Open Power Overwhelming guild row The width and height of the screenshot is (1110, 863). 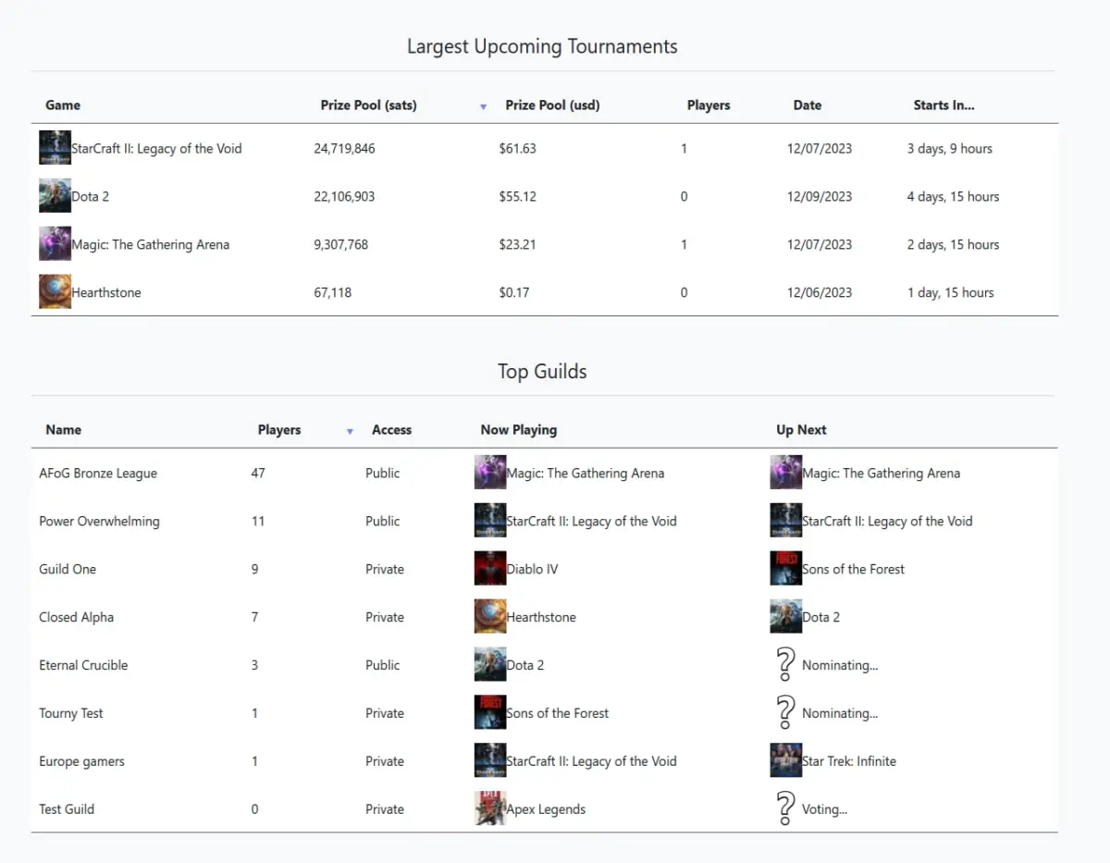[x=544, y=521]
